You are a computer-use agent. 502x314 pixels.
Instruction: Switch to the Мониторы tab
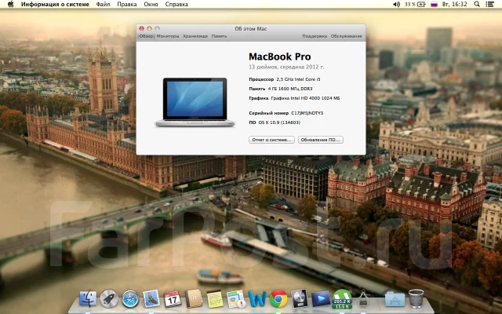click(x=168, y=36)
